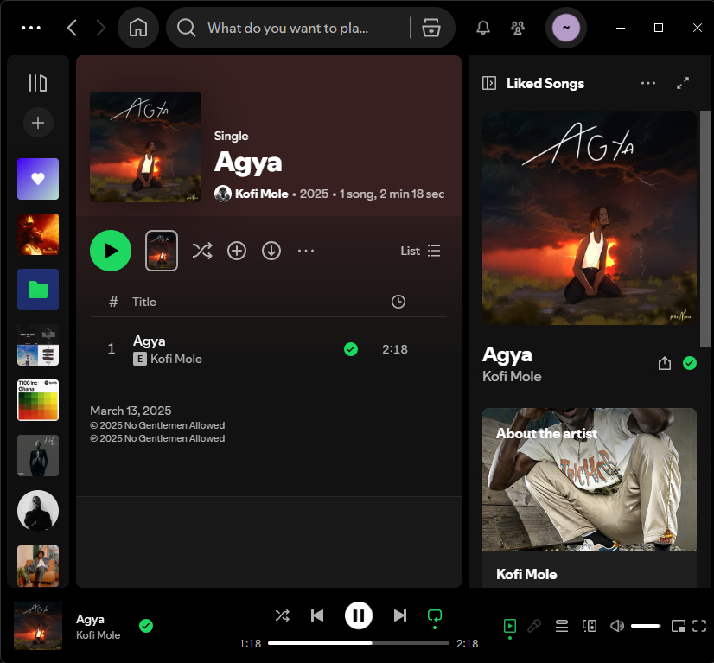Screen dimensions: 714x663
Task: Open the T100 Inc Ghana playlist thumbnail
Action: coord(38,400)
